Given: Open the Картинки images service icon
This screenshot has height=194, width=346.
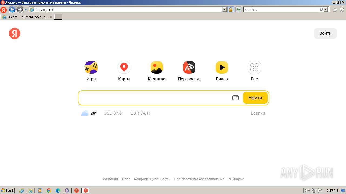Looking at the screenshot, I should click(157, 67).
